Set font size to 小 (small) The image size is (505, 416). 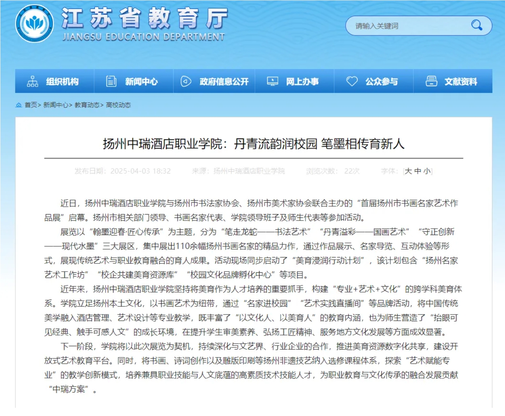tap(427, 171)
